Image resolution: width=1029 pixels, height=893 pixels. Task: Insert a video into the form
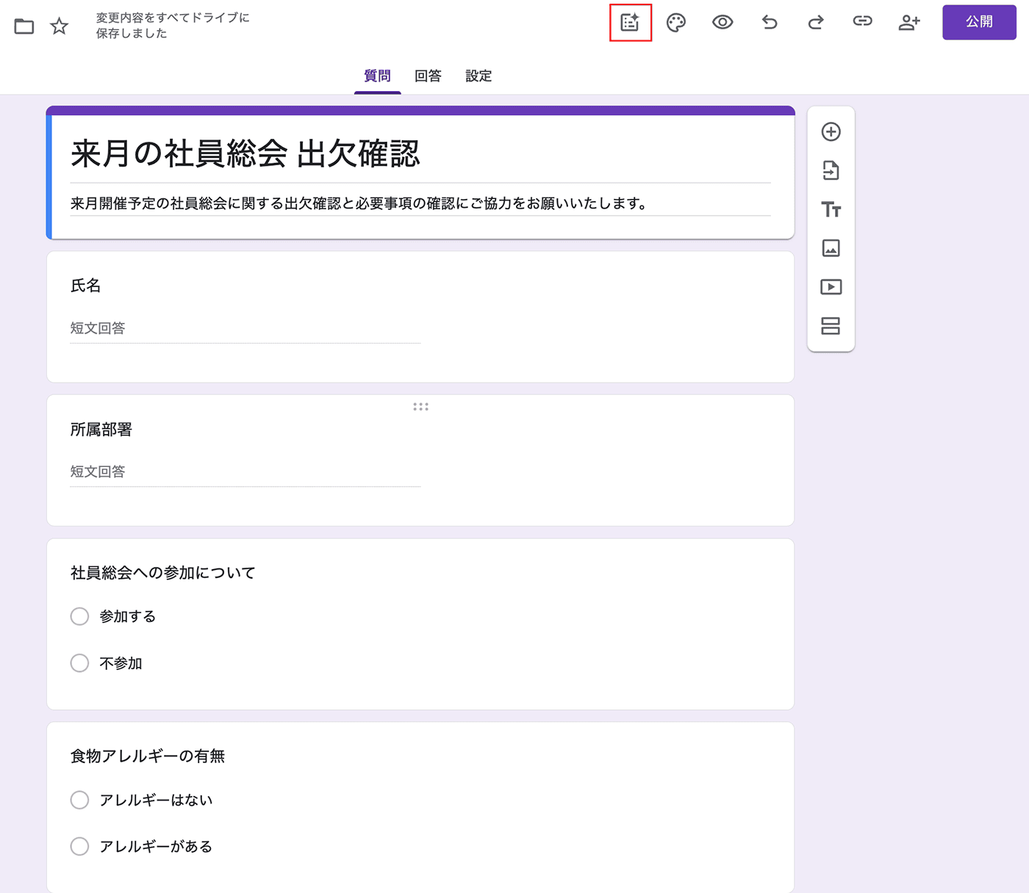tap(831, 287)
